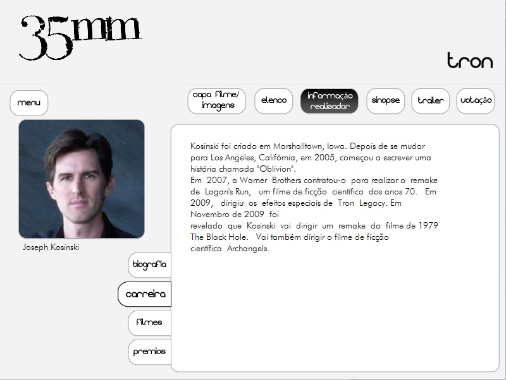
Task: Switch to capa filme/imagens tab
Action: 216,101
